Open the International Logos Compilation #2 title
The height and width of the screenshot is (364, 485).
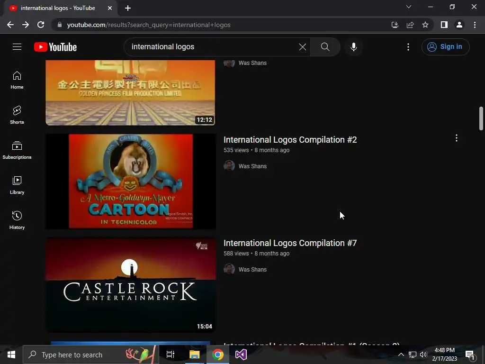point(290,140)
